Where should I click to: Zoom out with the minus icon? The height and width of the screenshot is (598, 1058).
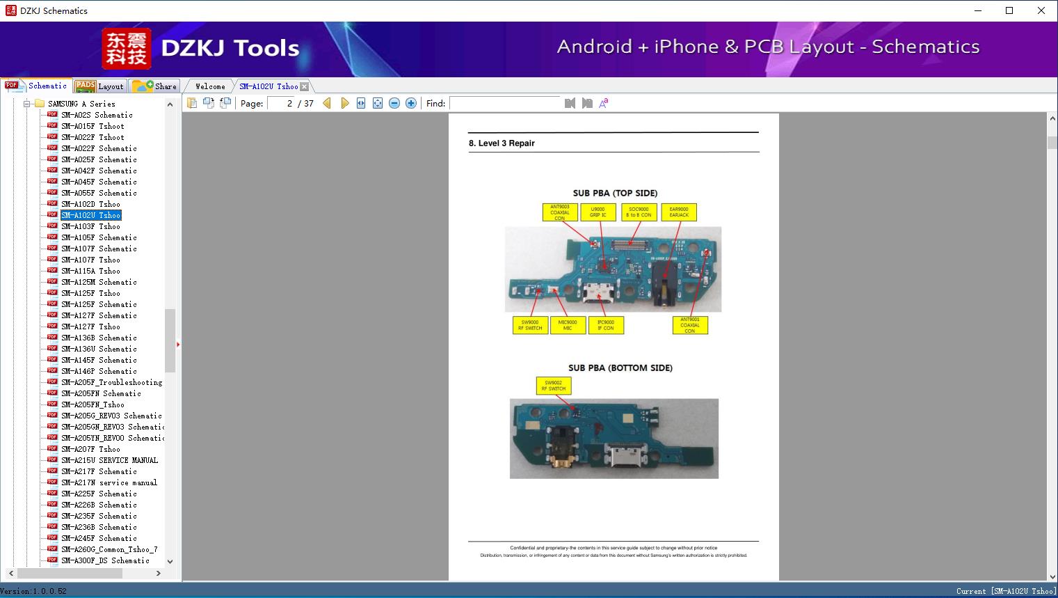pos(394,103)
